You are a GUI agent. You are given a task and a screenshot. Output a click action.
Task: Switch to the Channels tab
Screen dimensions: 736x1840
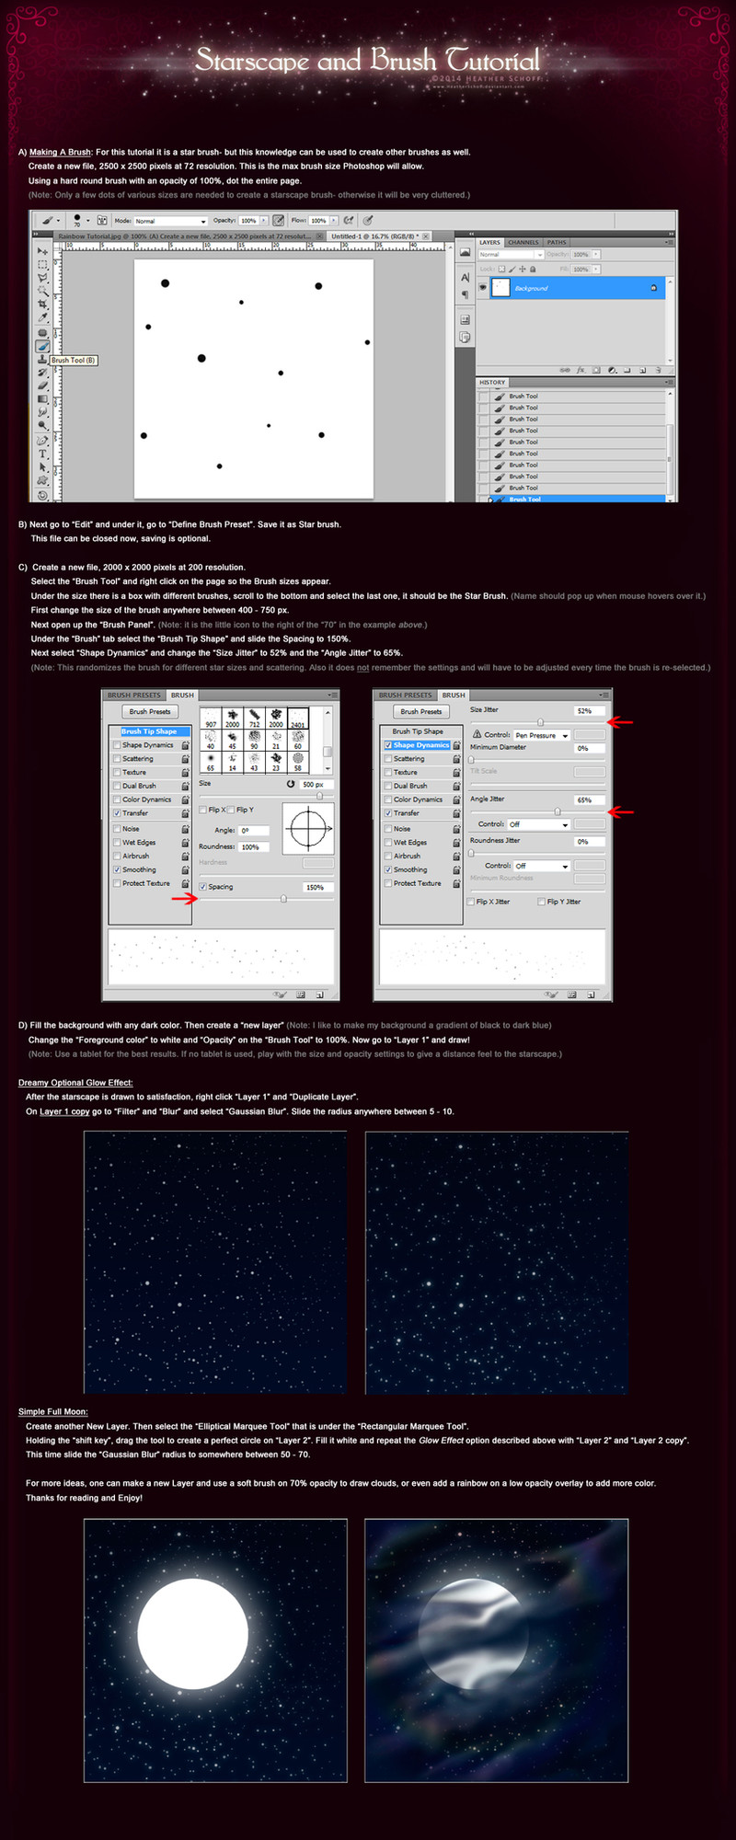523,243
